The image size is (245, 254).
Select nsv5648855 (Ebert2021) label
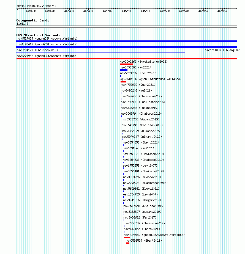[142, 229]
